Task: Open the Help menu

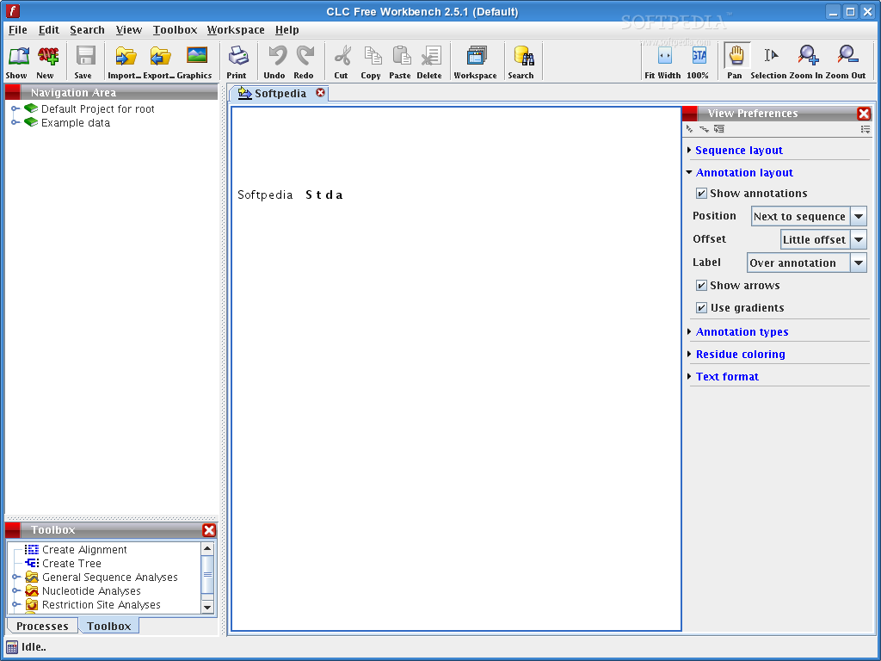Action: (286, 30)
